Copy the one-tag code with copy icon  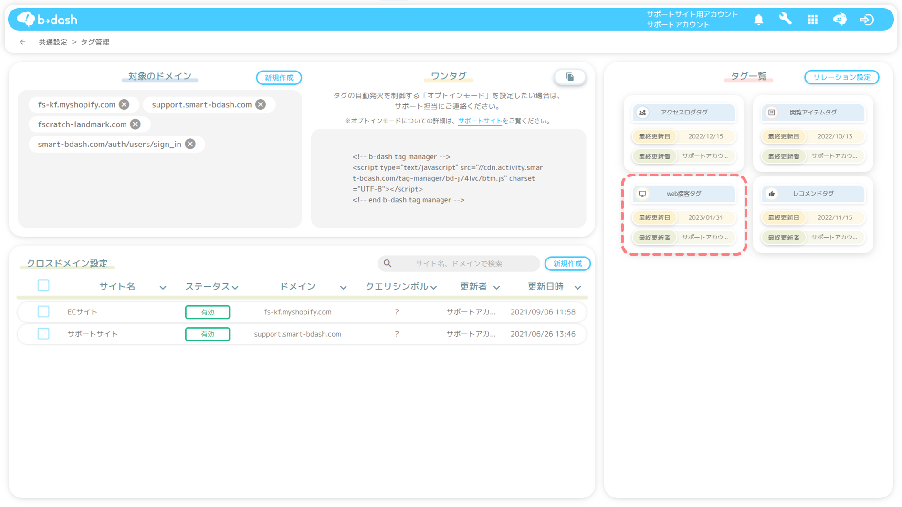(x=570, y=77)
